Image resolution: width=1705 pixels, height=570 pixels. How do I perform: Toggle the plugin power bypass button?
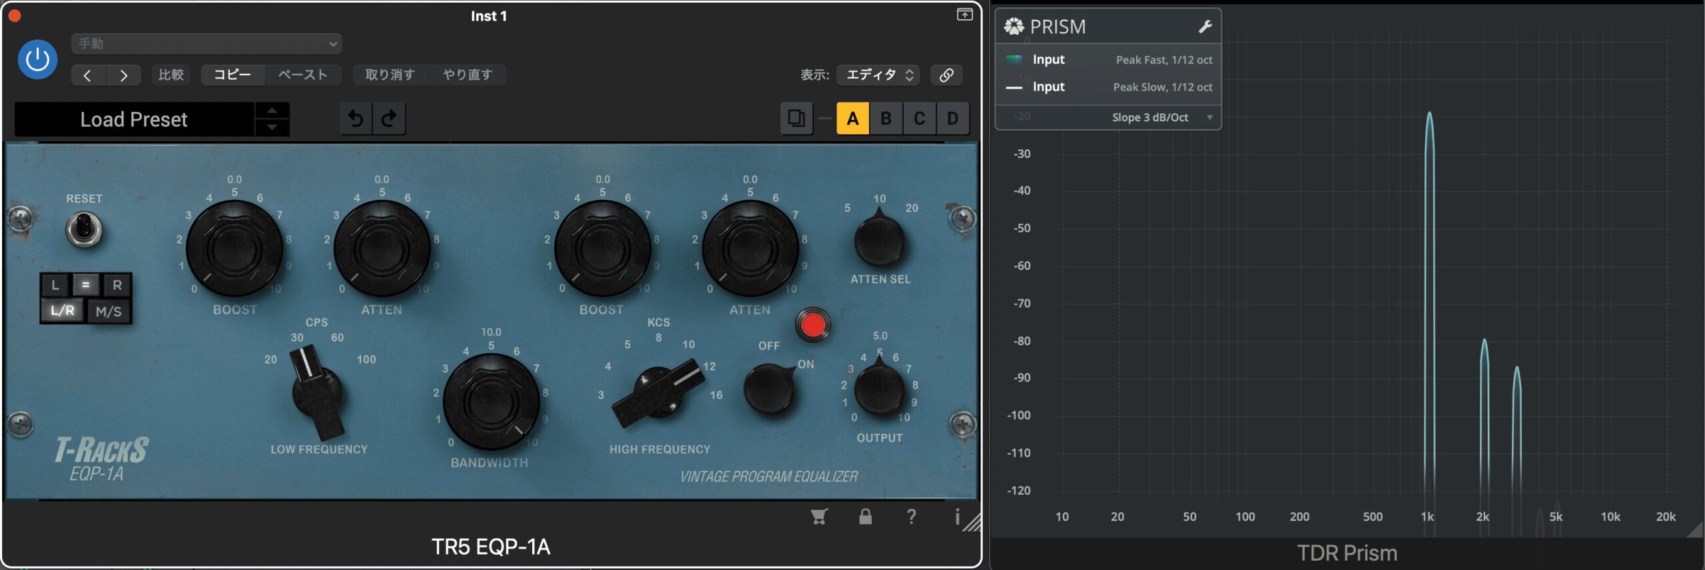tap(37, 60)
